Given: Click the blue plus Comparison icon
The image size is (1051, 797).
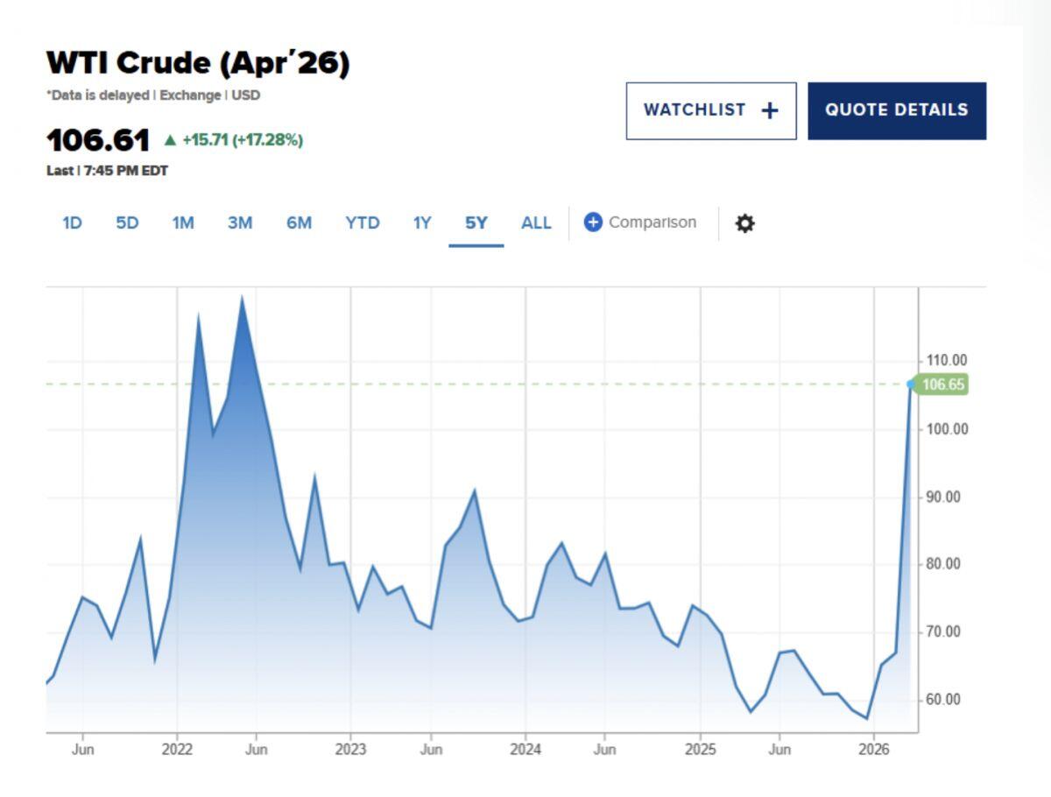Looking at the screenshot, I should tap(593, 222).
